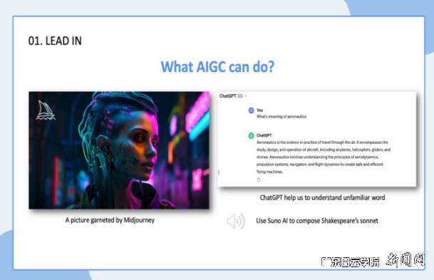Click the Midjourney sailboat logo
434x280 pixels.
click(46, 110)
